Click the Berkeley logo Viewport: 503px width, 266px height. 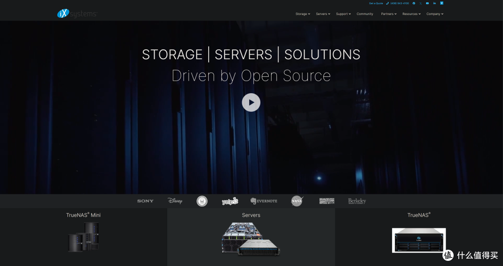tap(357, 201)
